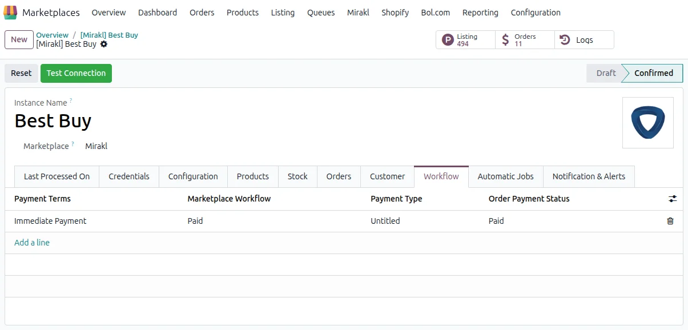The image size is (688, 330).
Task: Switch to Automatic Jobs tab
Action: point(506,176)
